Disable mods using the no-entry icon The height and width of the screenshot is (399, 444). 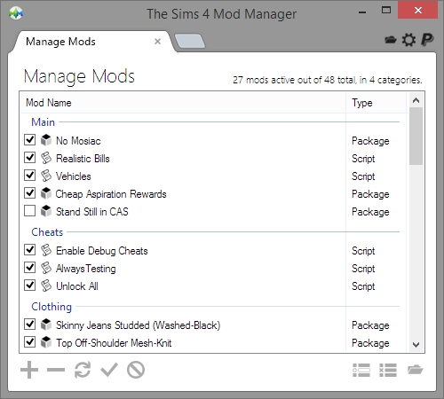pyautogui.click(x=136, y=370)
